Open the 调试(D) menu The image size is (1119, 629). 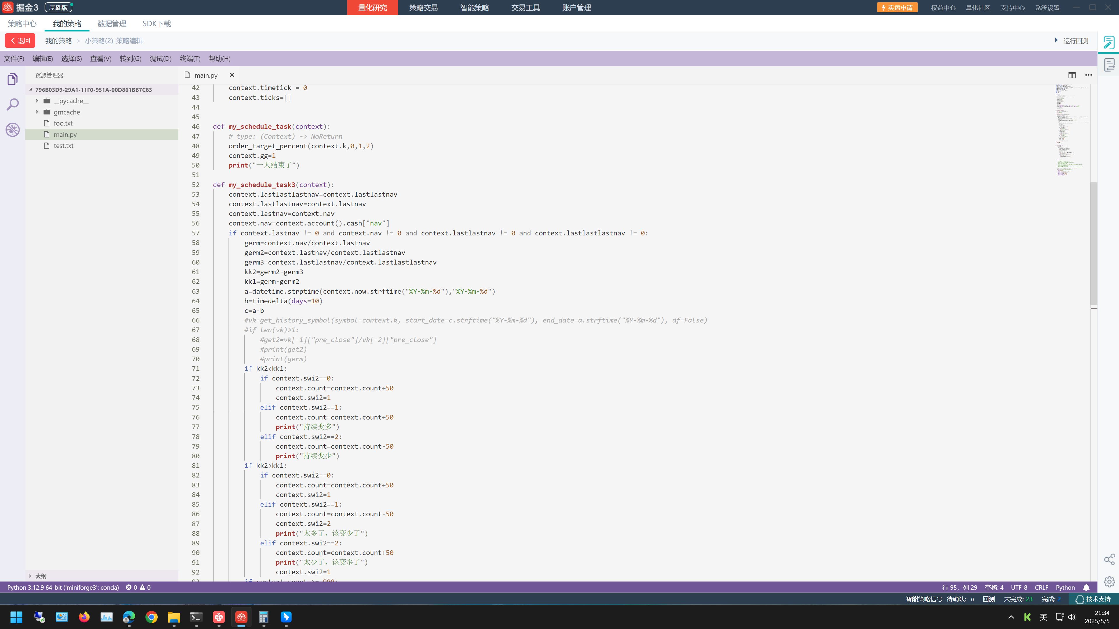point(160,59)
